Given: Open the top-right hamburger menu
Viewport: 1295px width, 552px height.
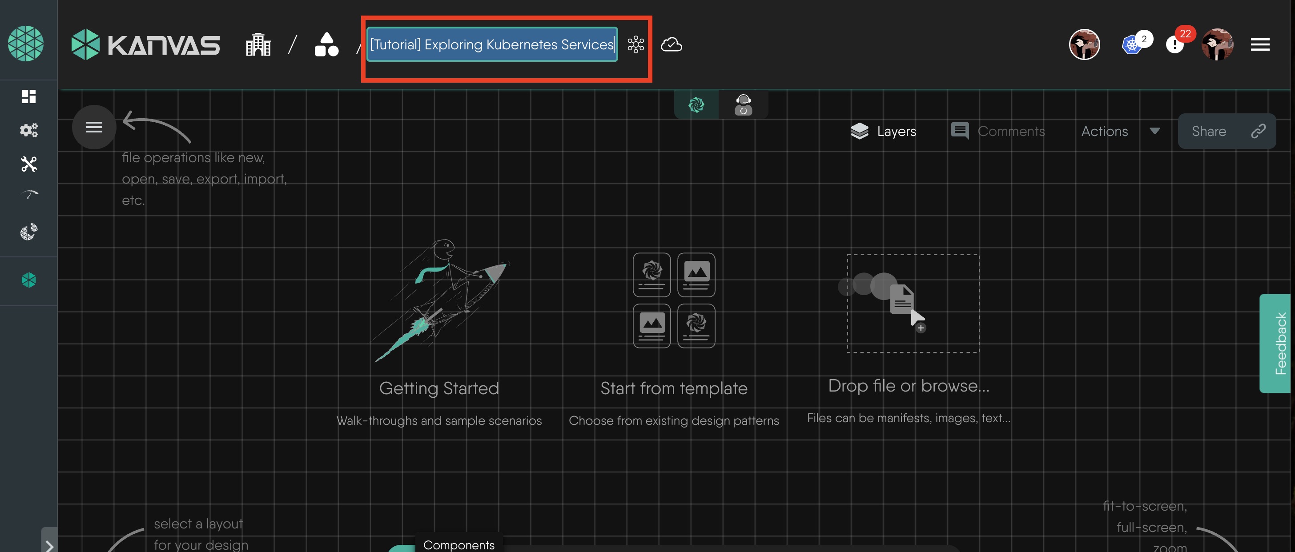Looking at the screenshot, I should point(1260,45).
